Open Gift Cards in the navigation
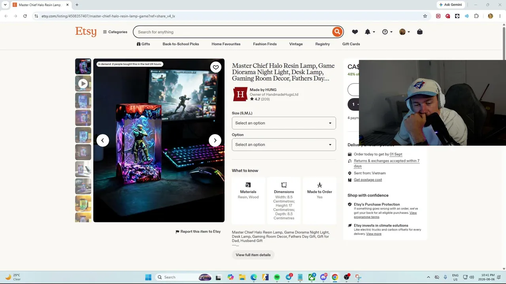506x284 pixels. pyautogui.click(x=351, y=44)
